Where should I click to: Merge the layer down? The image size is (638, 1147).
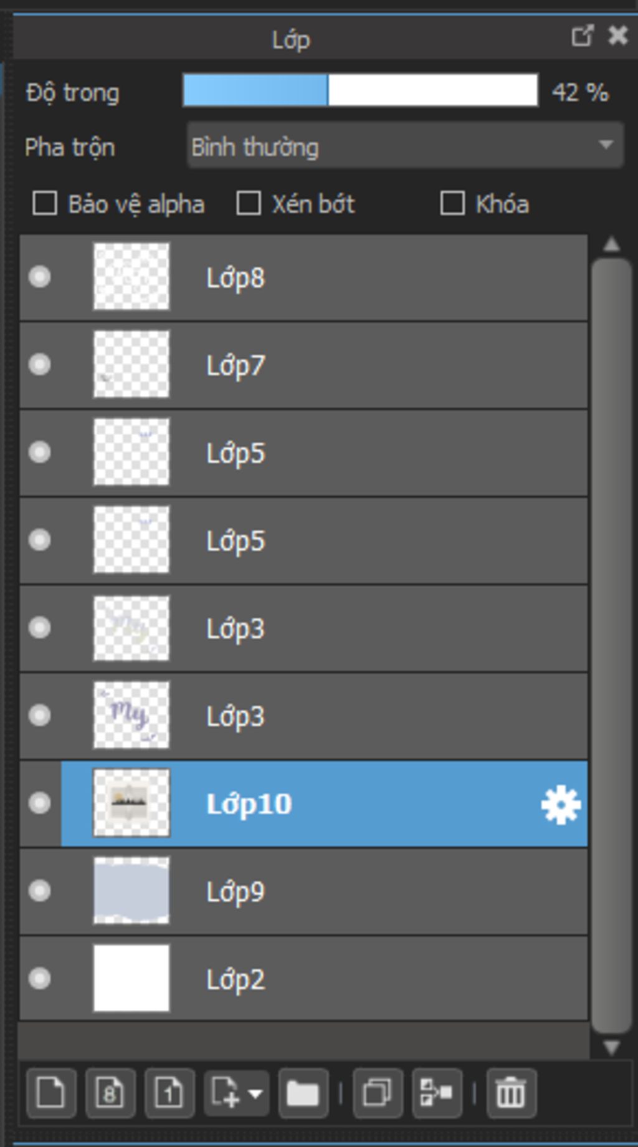point(437,1093)
